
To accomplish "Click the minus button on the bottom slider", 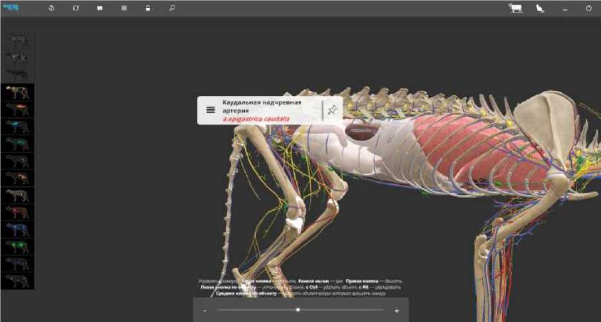I will tap(205, 310).
